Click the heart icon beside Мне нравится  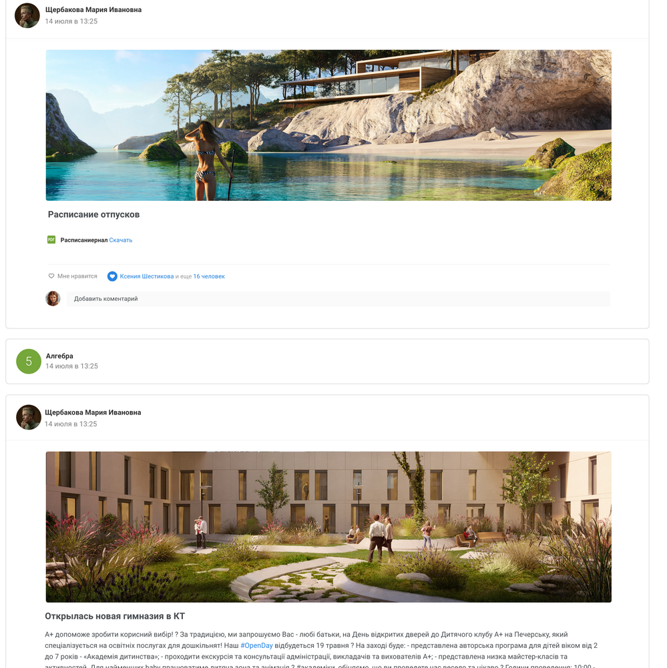(x=51, y=276)
